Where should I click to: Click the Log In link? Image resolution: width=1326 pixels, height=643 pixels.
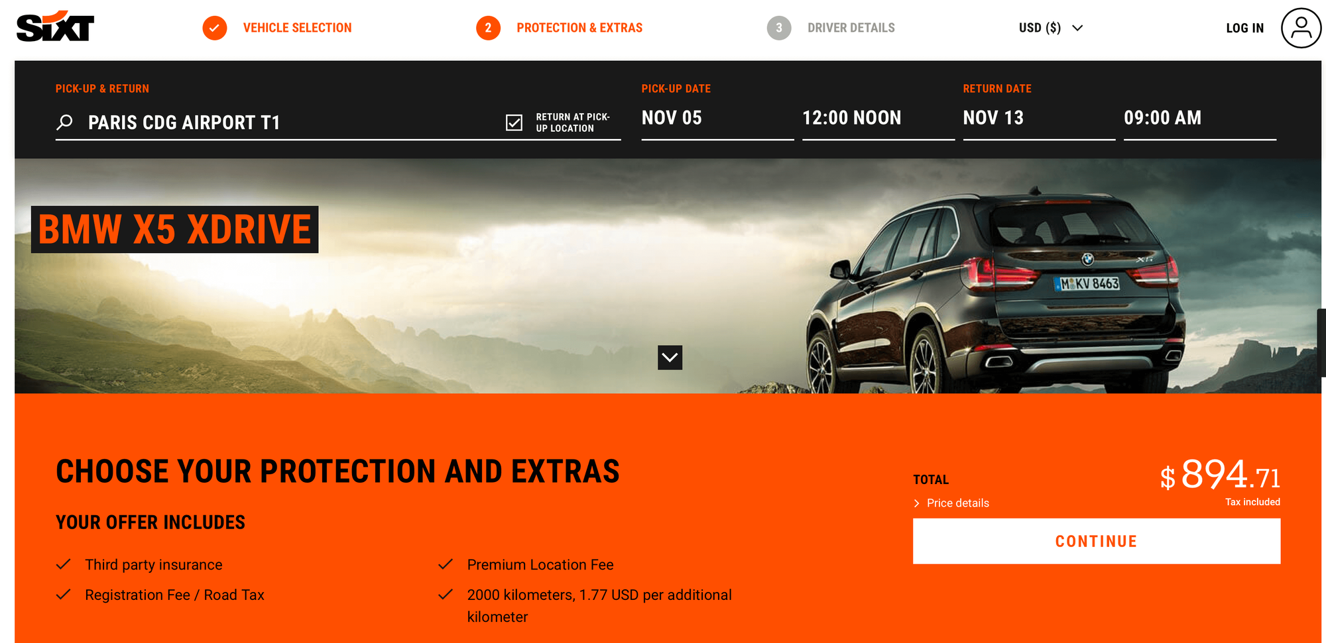pos(1244,28)
